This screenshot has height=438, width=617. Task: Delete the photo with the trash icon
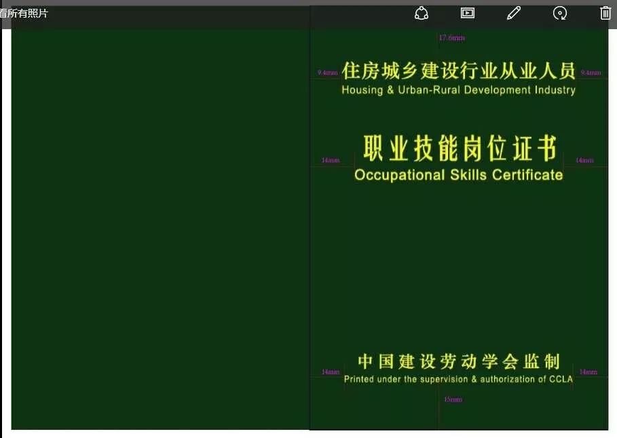tap(605, 14)
